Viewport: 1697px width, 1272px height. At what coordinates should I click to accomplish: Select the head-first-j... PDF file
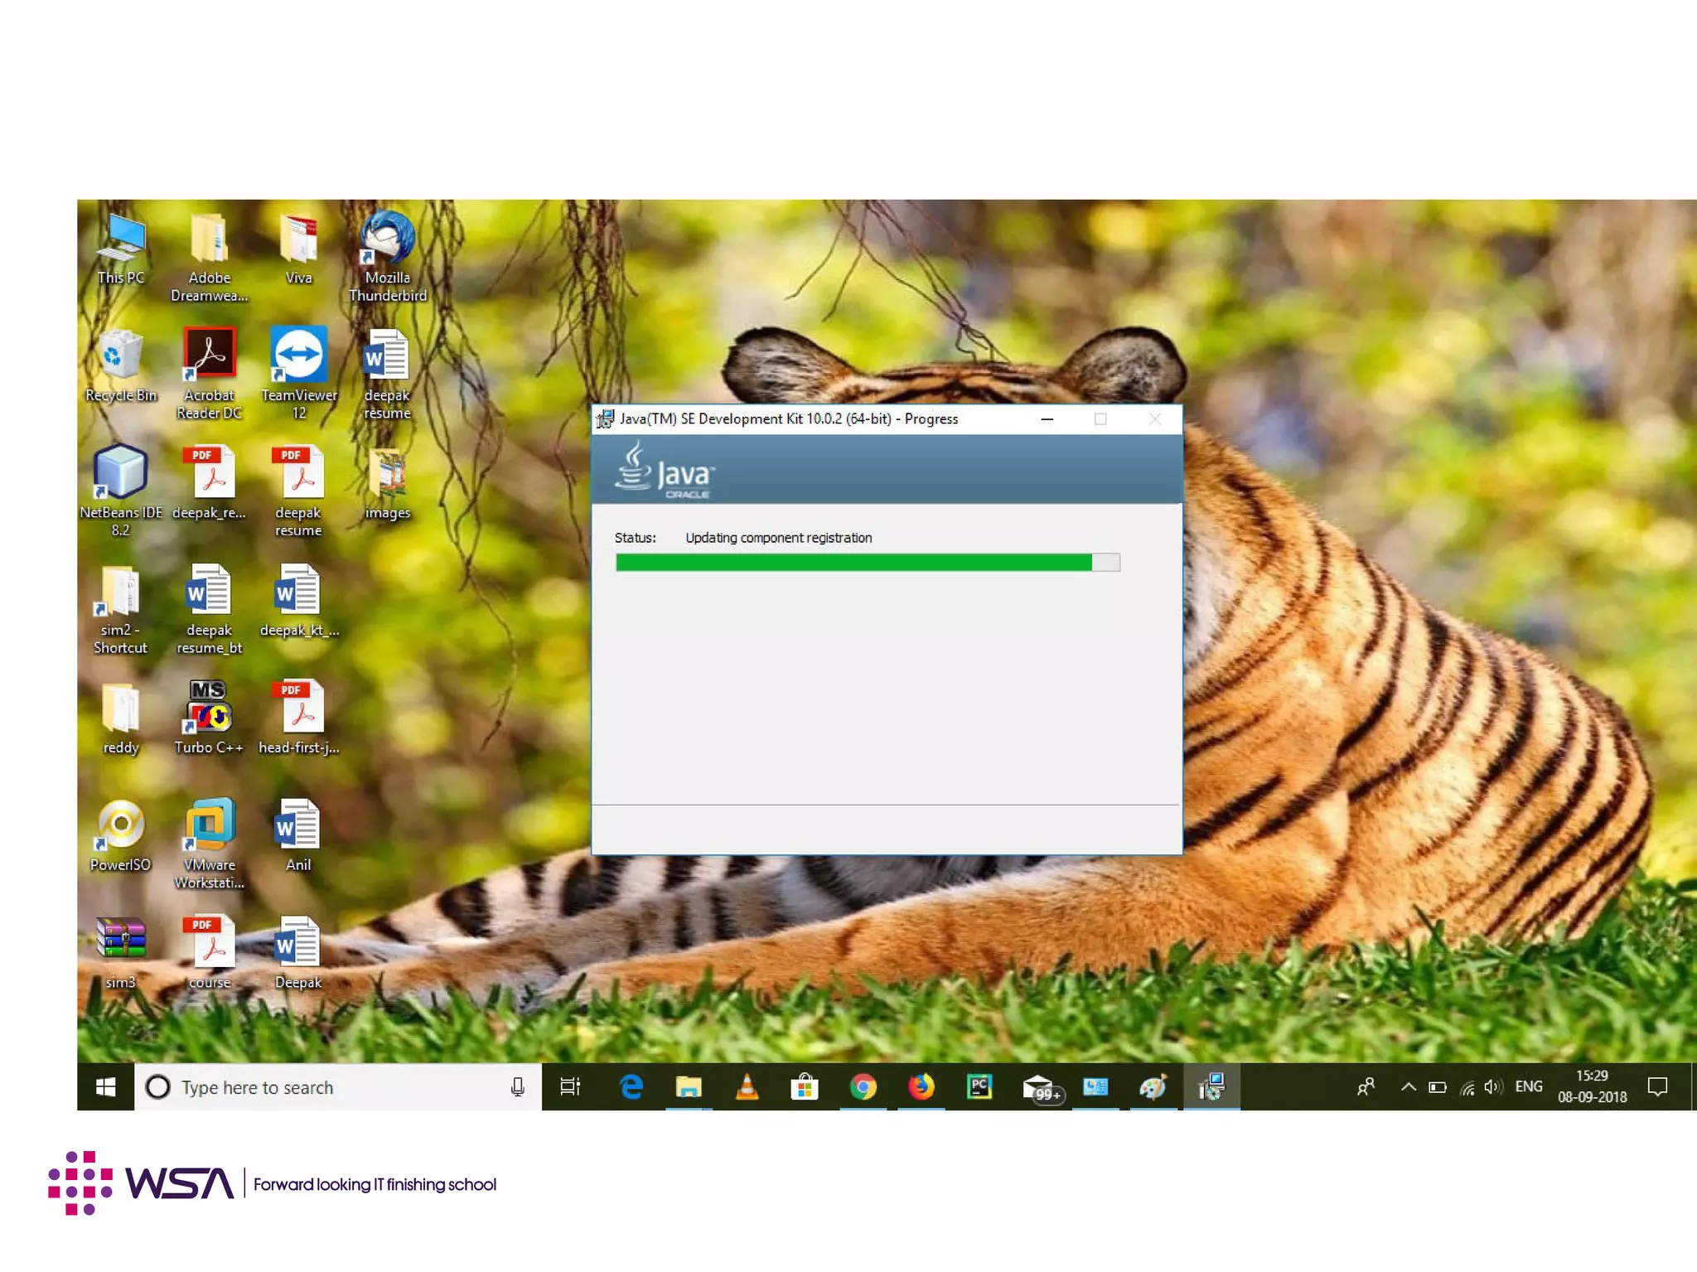298,718
